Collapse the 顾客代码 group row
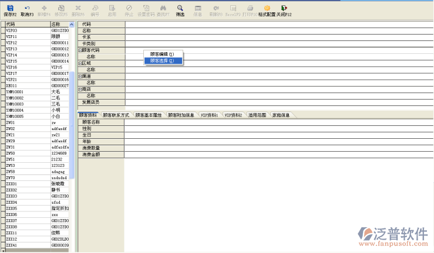 point(80,50)
